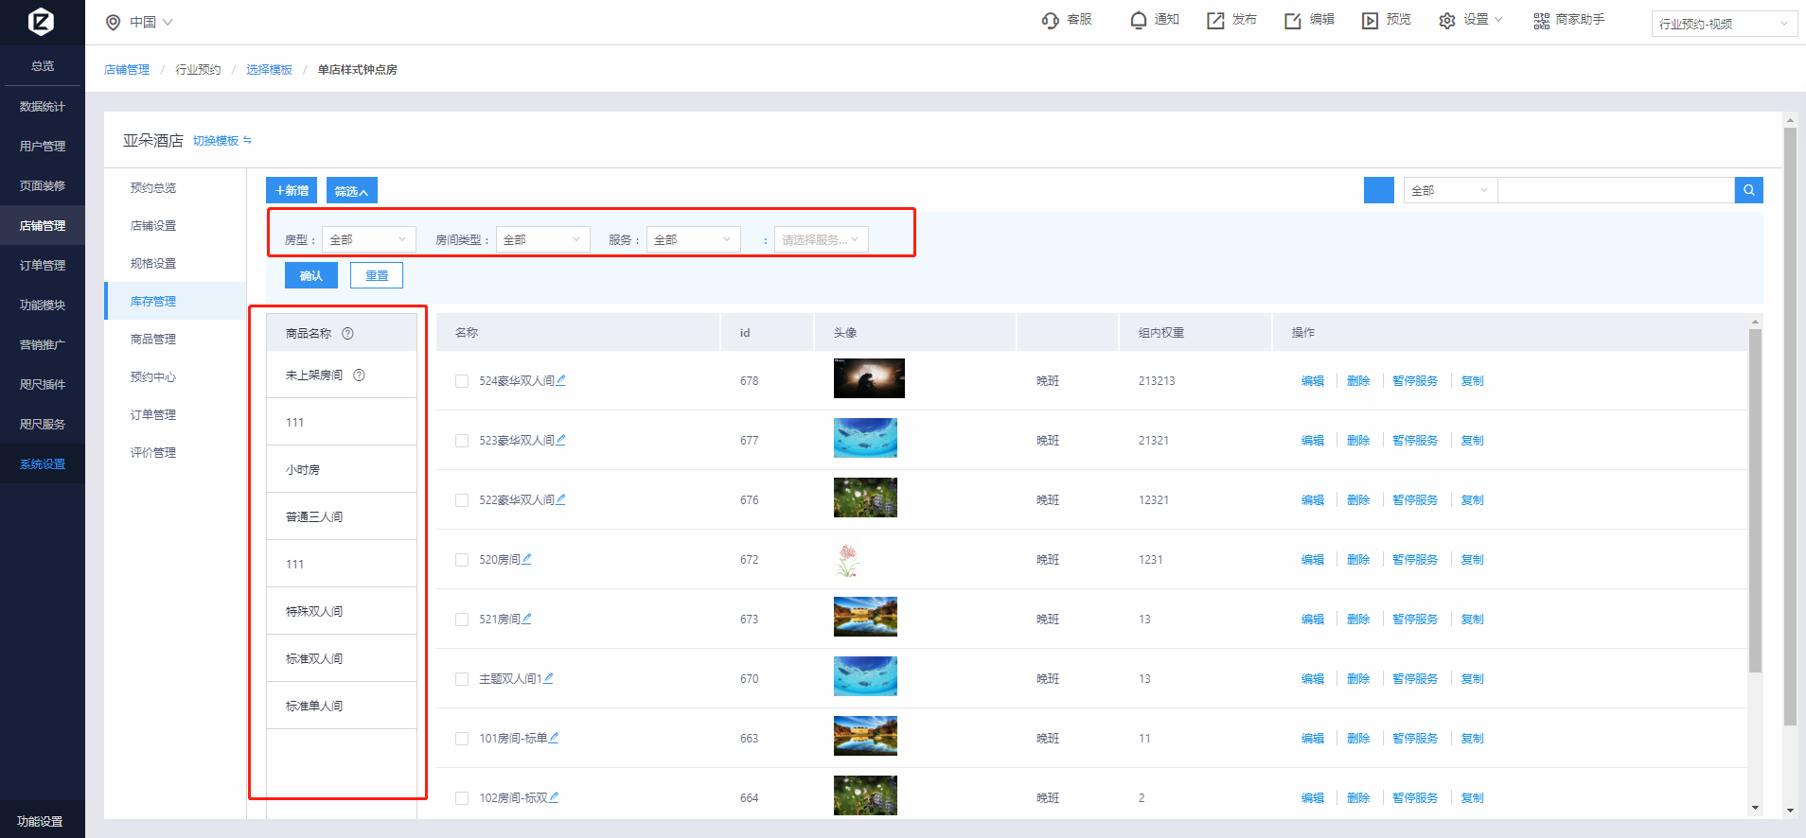Click pencil icon next to 522豪华双人间
This screenshot has width=1806, height=838.
561,499
